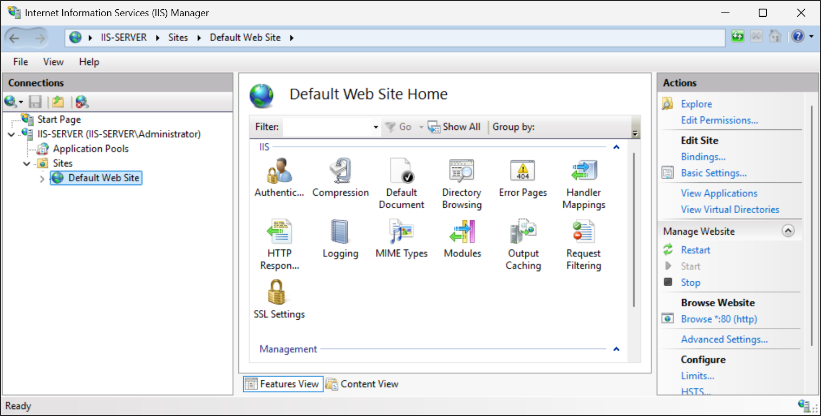Browse the site on *:80 (http)
The width and height of the screenshot is (821, 416).
(719, 319)
